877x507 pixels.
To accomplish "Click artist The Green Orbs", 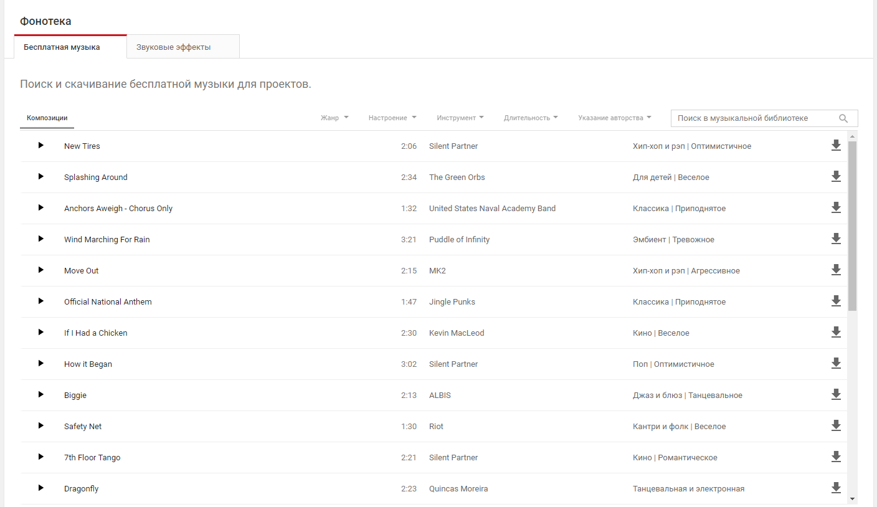I will 457,178.
